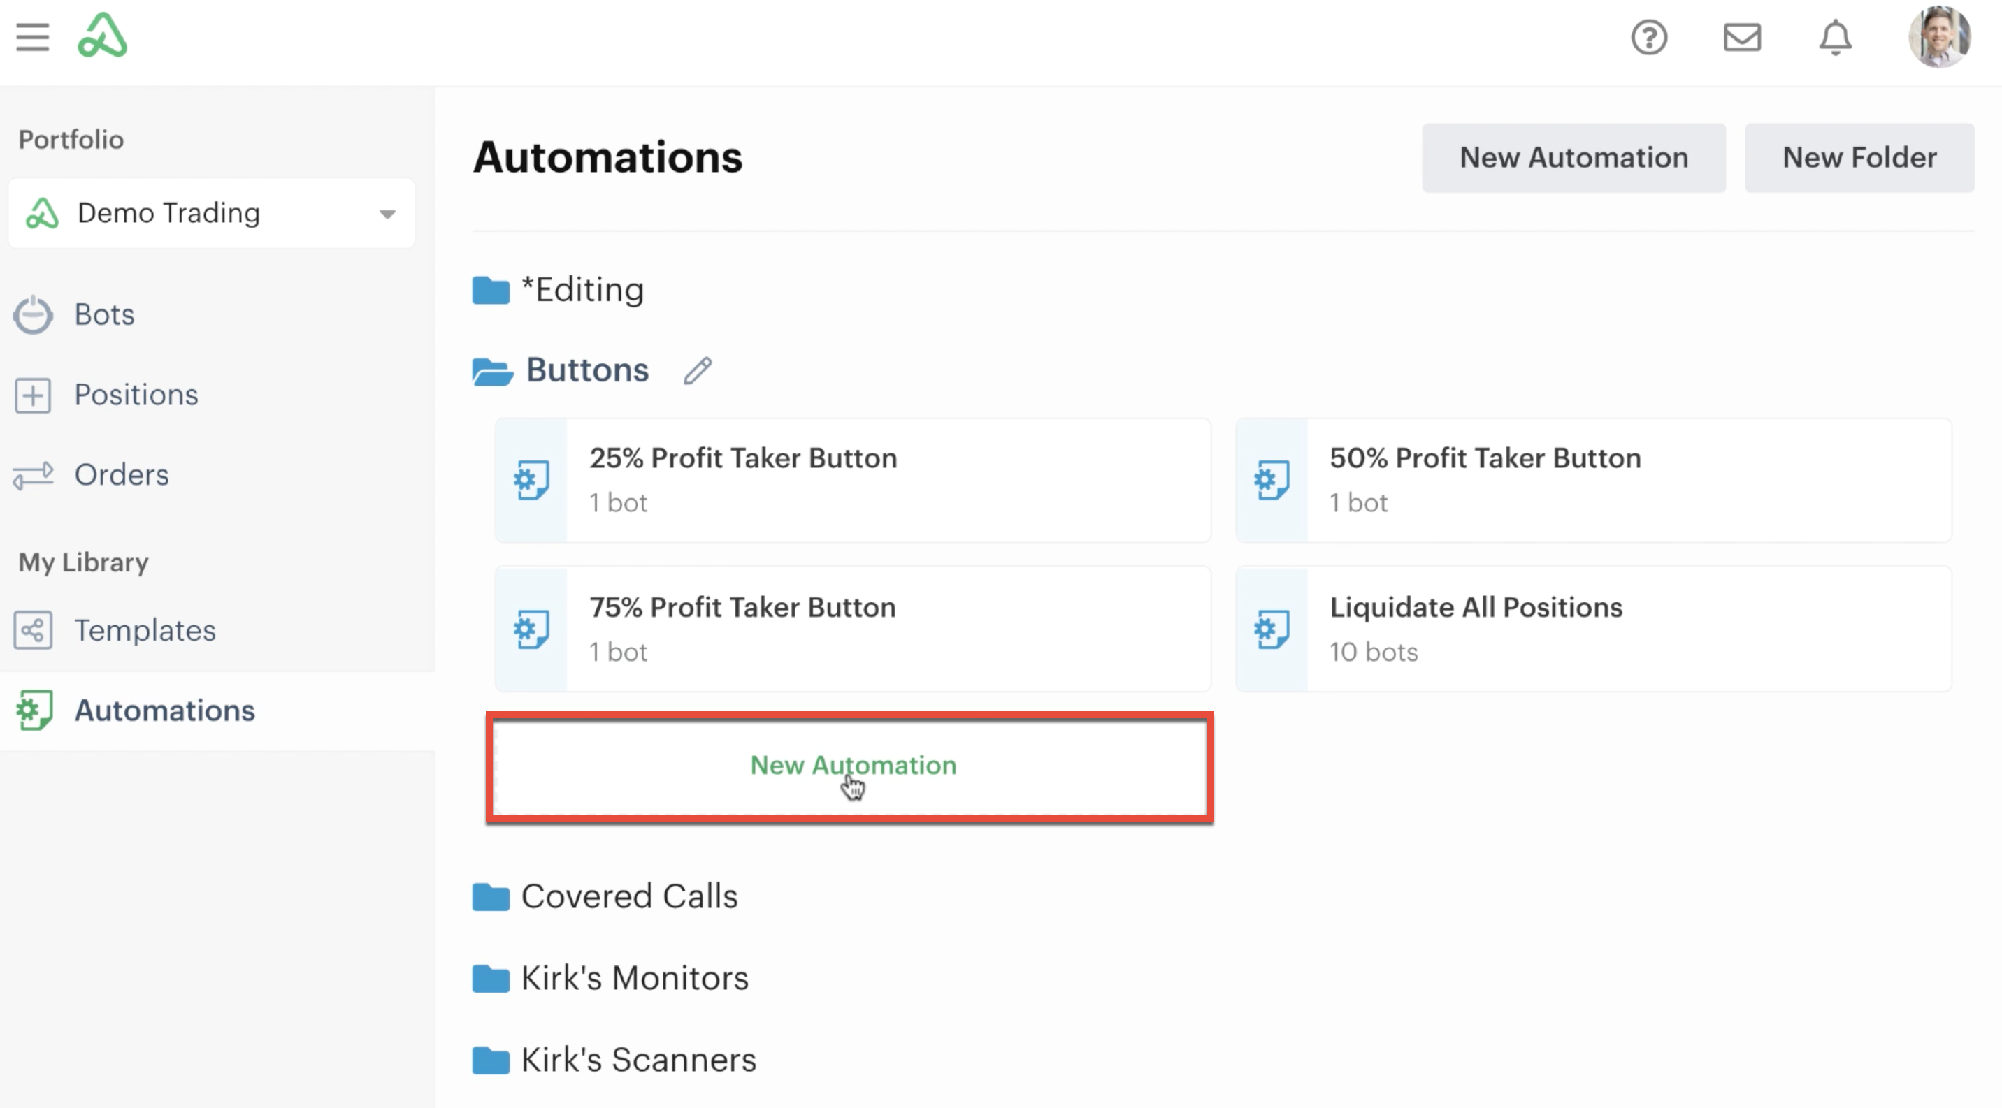The width and height of the screenshot is (2002, 1108).
Task: Open the help question mark icon
Action: point(1648,37)
